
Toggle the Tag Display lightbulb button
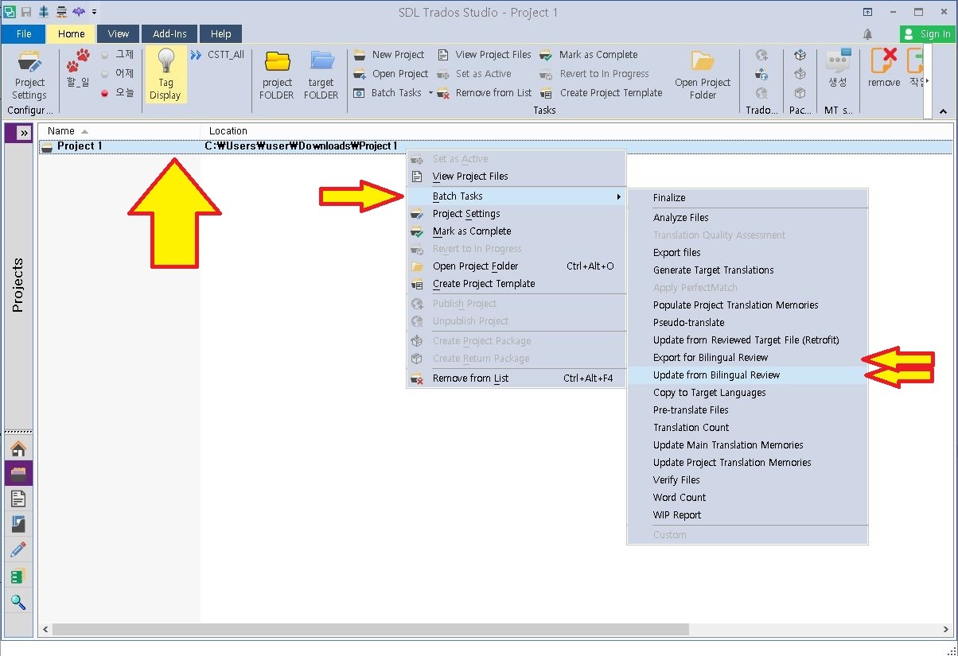(x=166, y=75)
